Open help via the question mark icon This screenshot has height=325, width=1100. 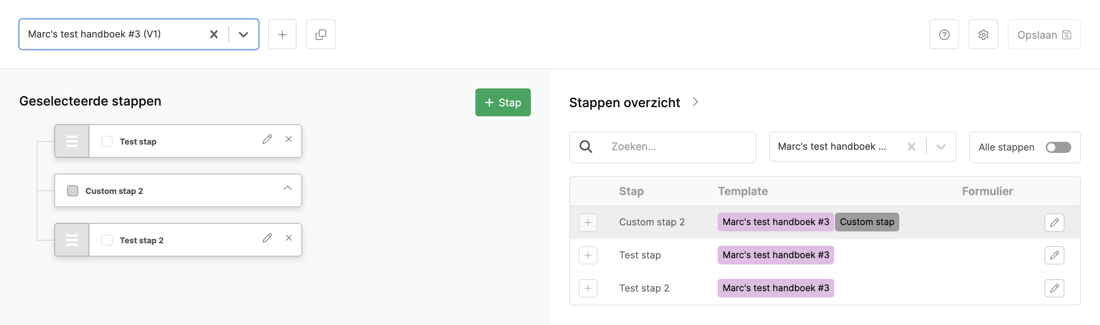tap(944, 35)
